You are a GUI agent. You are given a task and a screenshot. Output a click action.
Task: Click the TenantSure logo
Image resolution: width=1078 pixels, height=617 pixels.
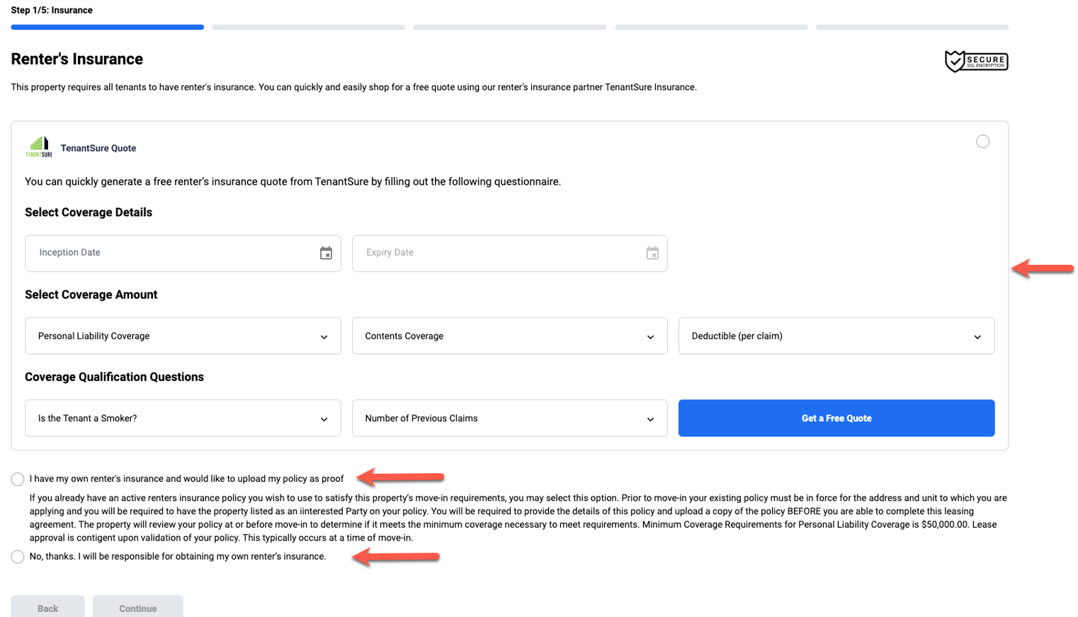39,147
